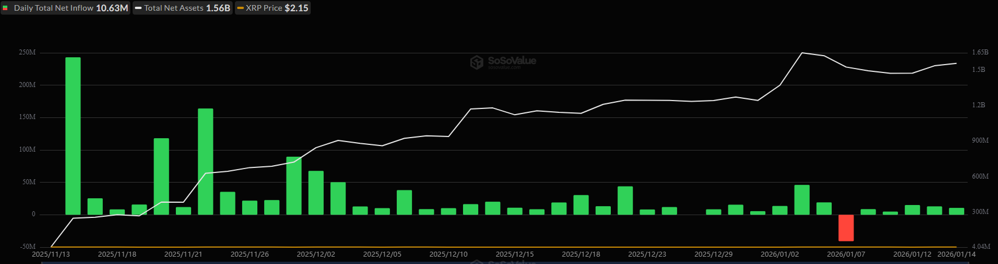
Task: Click the peak of the Total Net Assets line
Action: [802, 53]
